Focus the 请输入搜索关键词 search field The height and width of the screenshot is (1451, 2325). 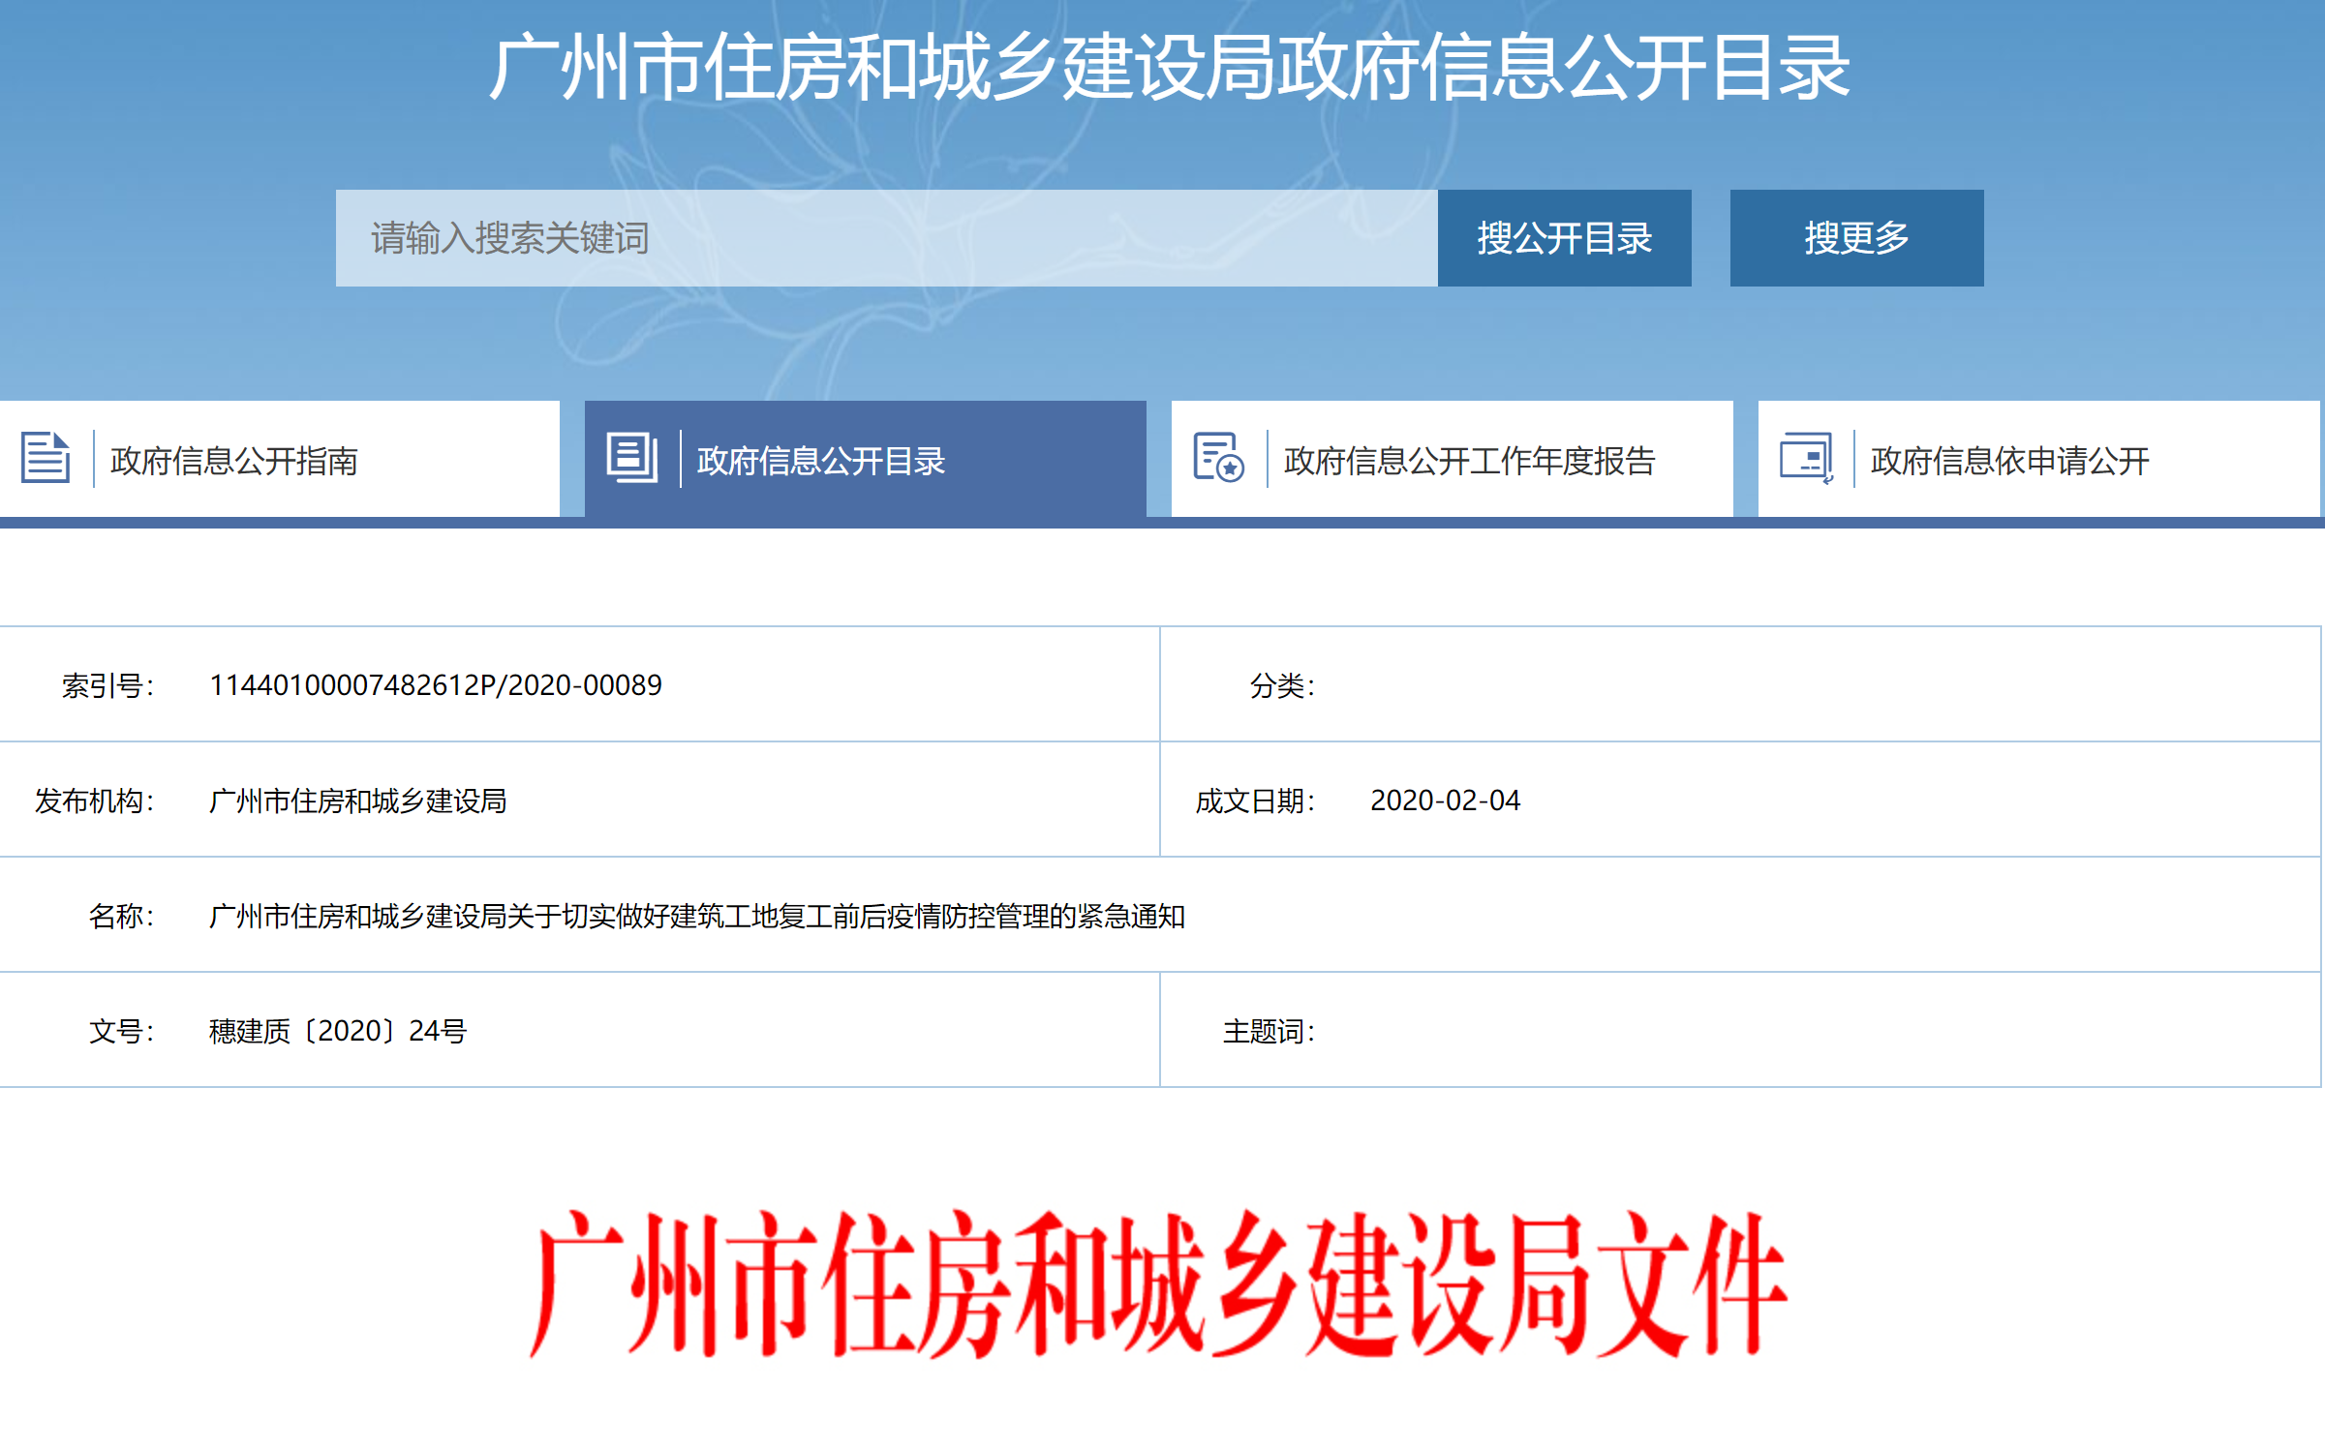885,238
